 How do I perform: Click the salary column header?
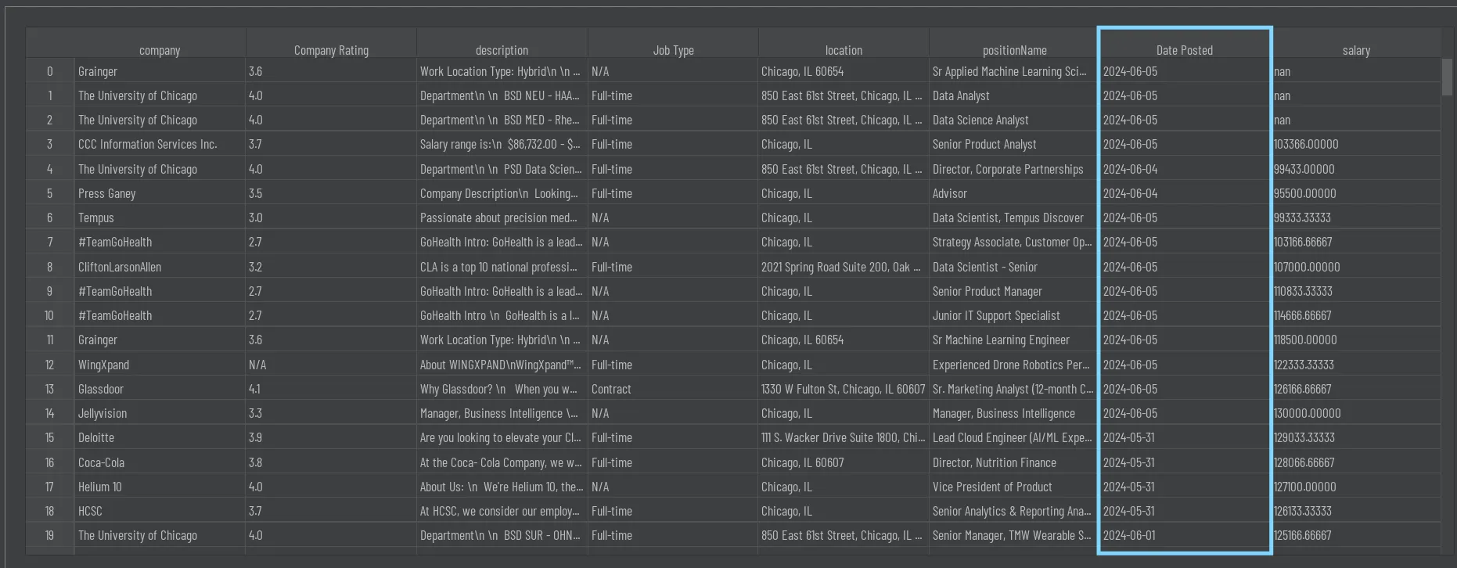(x=1356, y=50)
